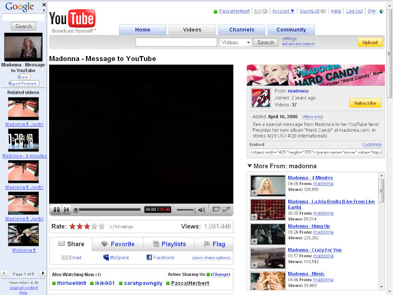Viewport: 393px width, 295px height.
Task: Pause the video with the pause button
Action: click(x=56, y=209)
